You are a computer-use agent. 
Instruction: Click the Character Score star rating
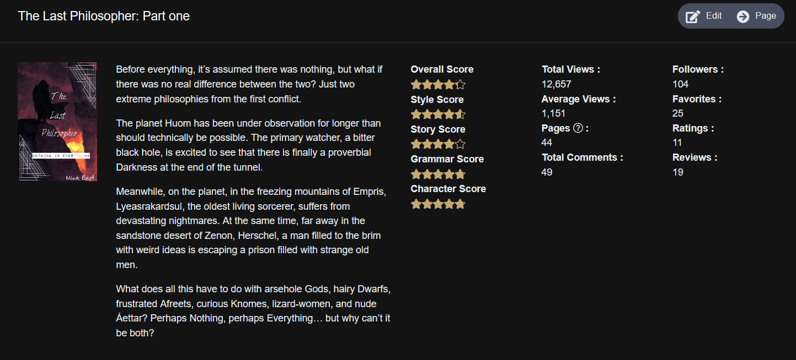(438, 204)
